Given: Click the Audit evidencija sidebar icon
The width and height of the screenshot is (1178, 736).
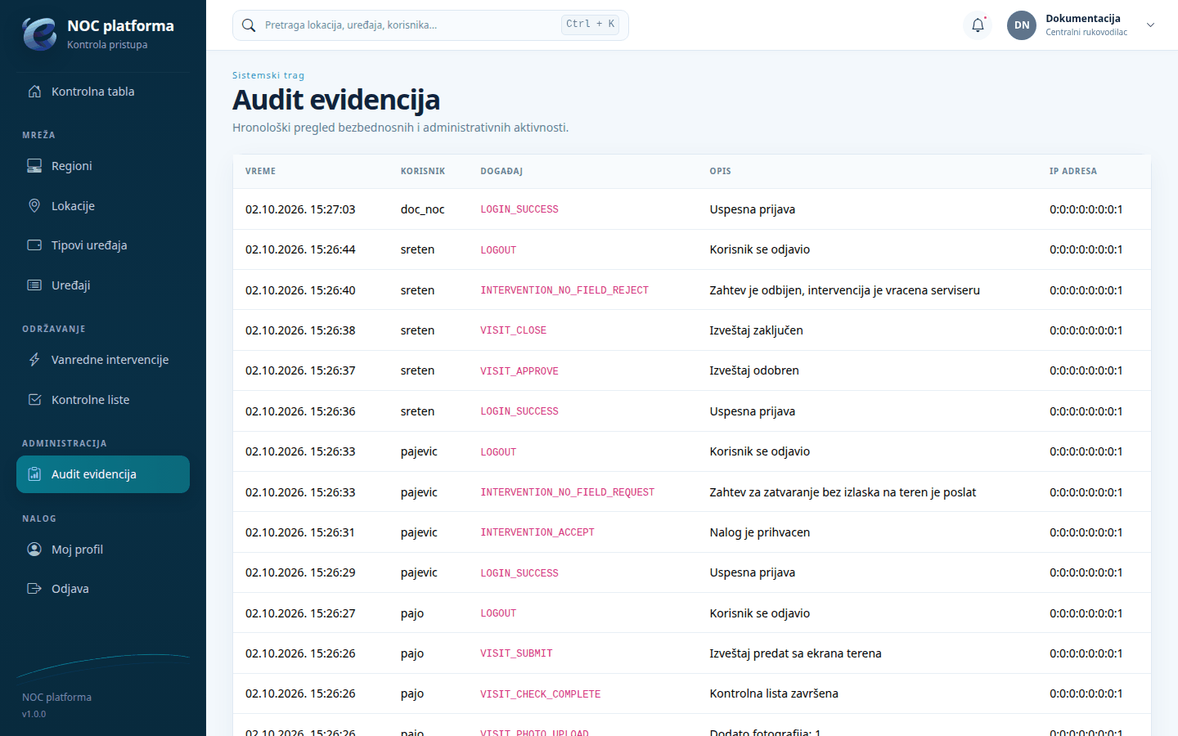Looking at the screenshot, I should point(34,474).
